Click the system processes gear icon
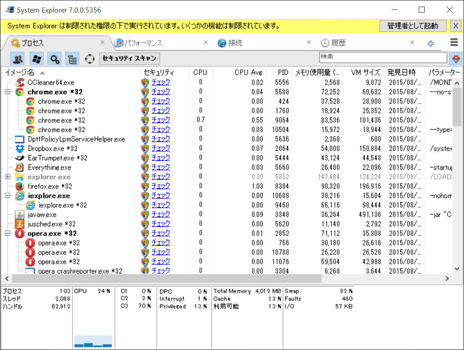 pyautogui.click(x=54, y=58)
